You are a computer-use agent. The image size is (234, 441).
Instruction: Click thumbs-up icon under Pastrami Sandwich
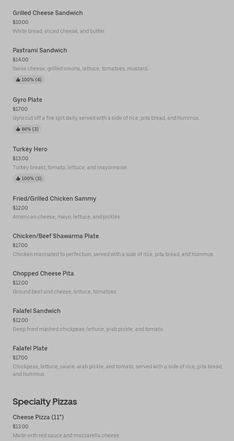[x=18, y=80]
